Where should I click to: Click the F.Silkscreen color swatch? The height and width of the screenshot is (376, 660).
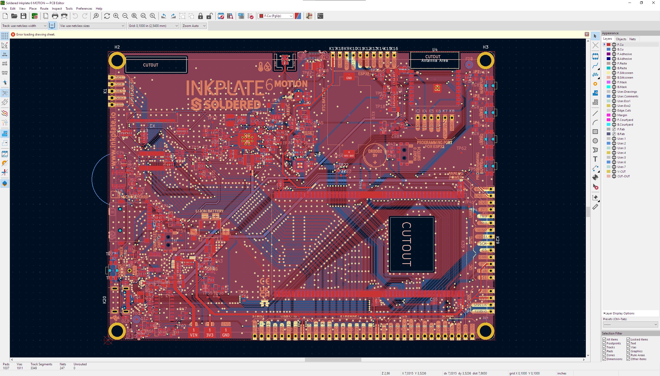[x=609, y=73]
